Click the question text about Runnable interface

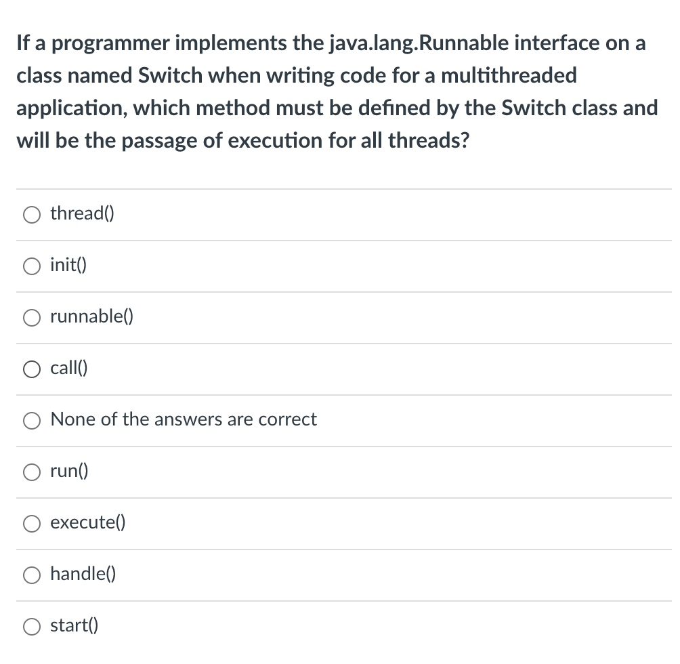(x=337, y=91)
